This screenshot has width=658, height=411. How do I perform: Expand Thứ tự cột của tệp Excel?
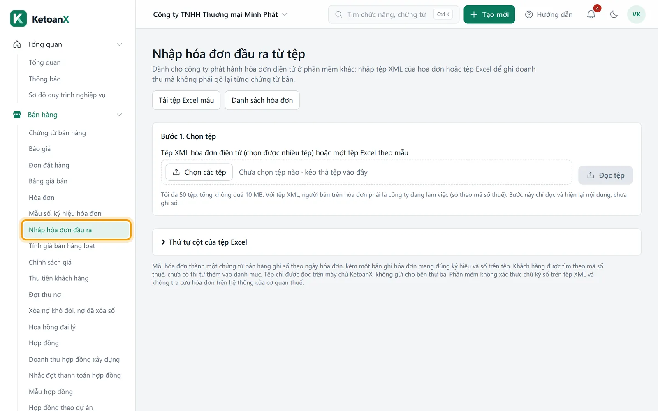pyautogui.click(x=204, y=242)
